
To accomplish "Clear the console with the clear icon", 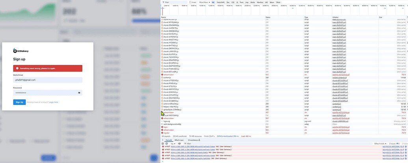I will (x=167, y=144).
